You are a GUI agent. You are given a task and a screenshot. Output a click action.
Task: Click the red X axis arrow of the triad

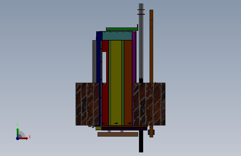[x=23, y=138]
